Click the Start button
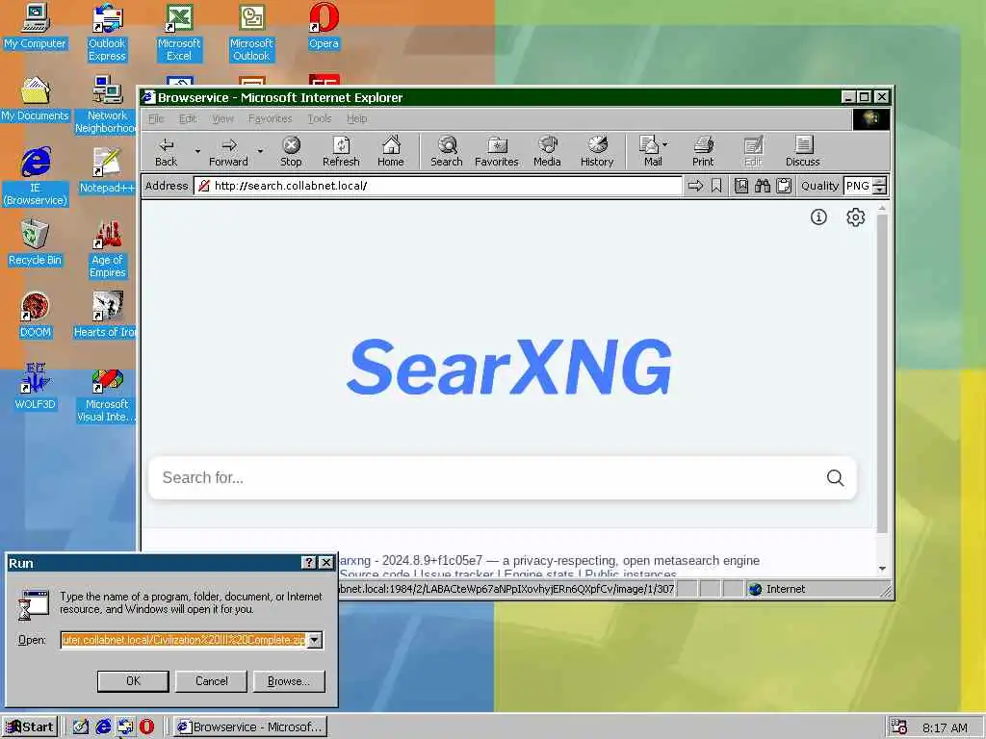 (30, 726)
